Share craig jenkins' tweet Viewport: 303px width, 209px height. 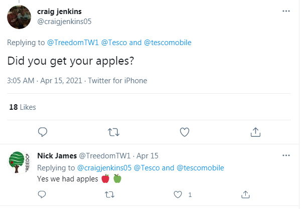coord(255,132)
